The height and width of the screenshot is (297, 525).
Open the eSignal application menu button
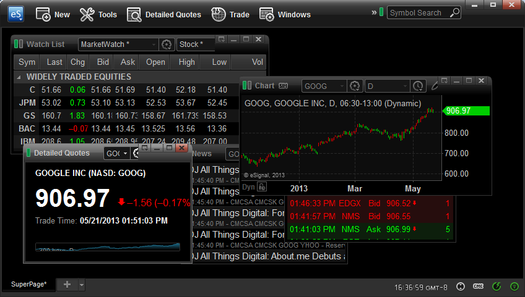[16, 14]
